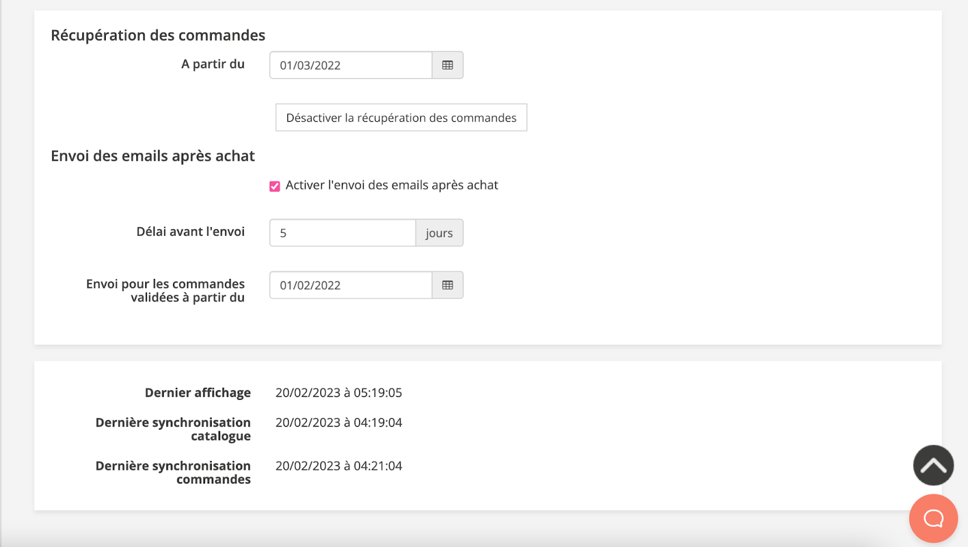The height and width of the screenshot is (547, 968).
Task: Click the "Récupération des commandes" heading
Action: click(158, 36)
